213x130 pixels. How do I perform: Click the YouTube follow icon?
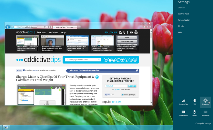click(136, 32)
